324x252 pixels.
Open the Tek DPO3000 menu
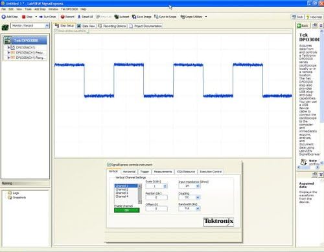[x=69, y=9]
